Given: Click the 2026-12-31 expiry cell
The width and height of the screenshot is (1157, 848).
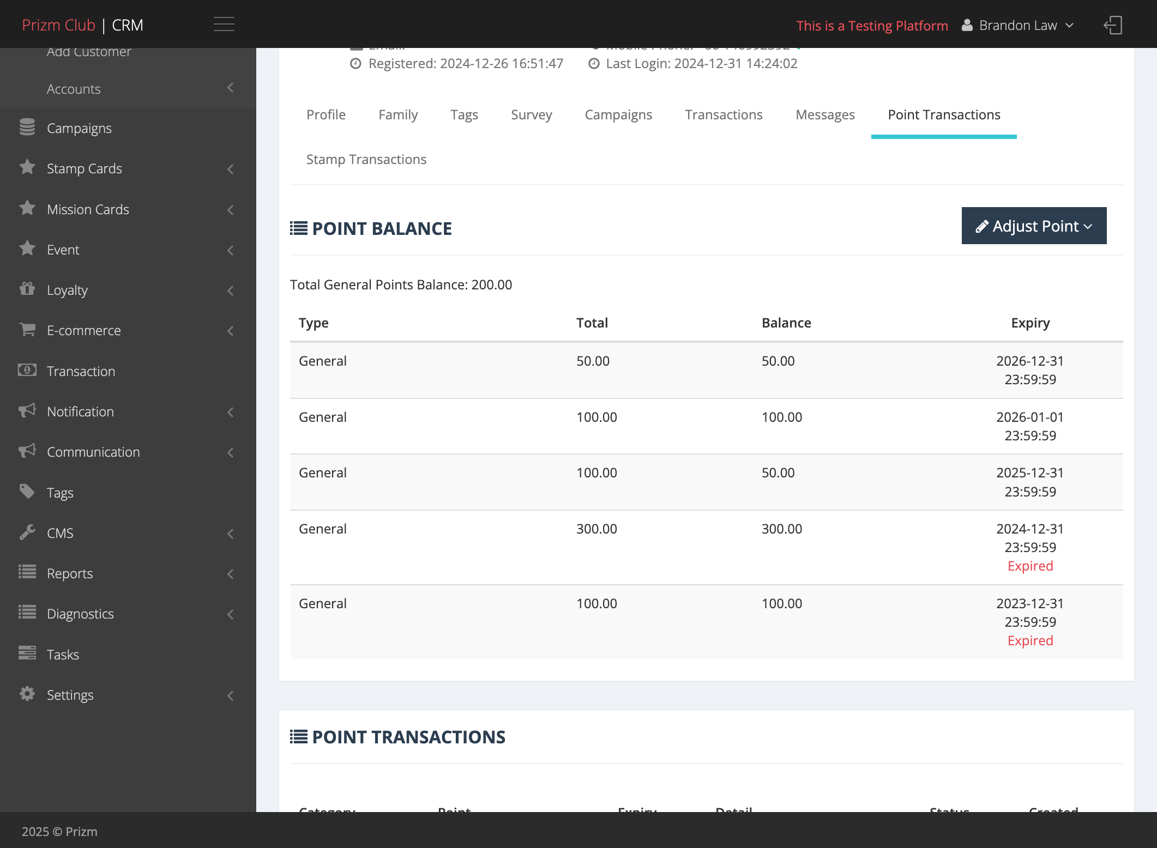Looking at the screenshot, I should [x=1030, y=370].
